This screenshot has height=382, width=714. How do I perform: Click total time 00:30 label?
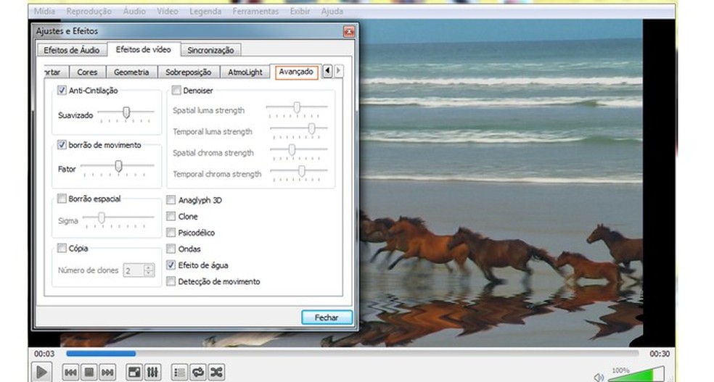(x=660, y=354)
